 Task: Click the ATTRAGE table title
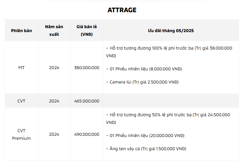click(x=122, y=10)
